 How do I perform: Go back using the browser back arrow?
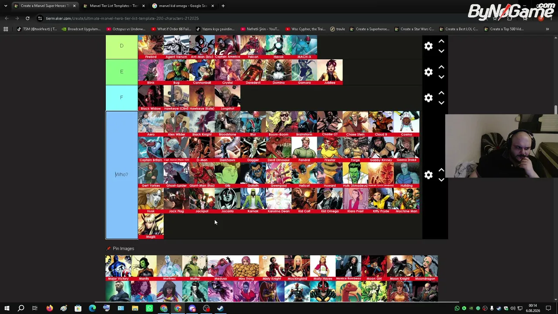click(7, 18)
